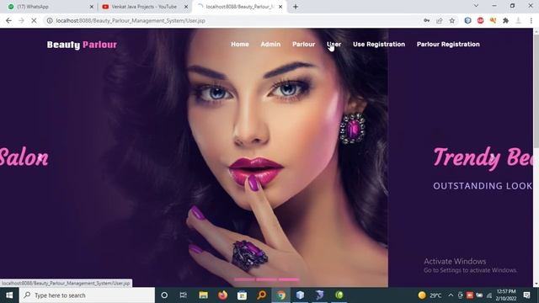
Task: Close the WhatsApp tab
Action: (x=92, y=7)
